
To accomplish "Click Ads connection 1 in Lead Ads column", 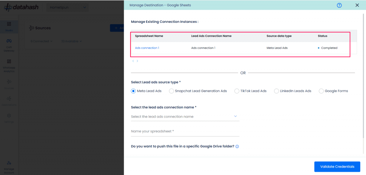I will tap(203, 48).
